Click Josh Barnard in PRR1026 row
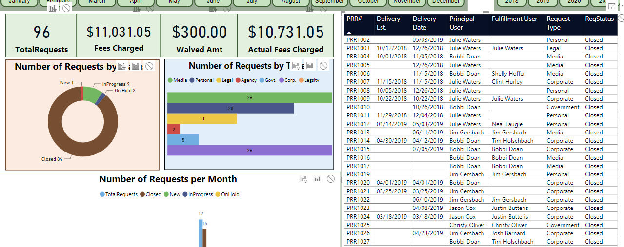 [508, 233]
